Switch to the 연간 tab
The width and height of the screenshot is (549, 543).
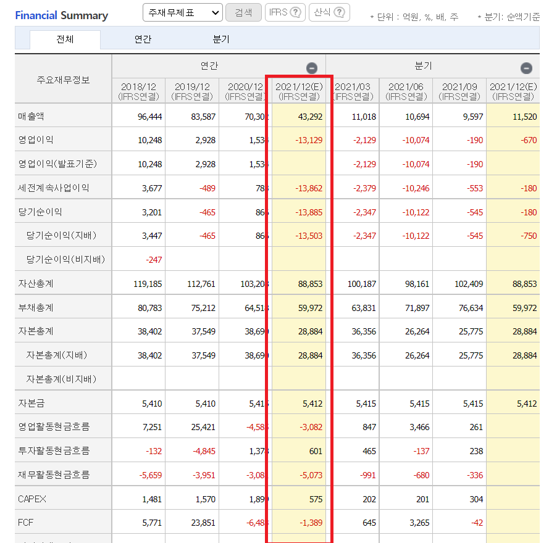pyautogui.click(x=143, y=39)
